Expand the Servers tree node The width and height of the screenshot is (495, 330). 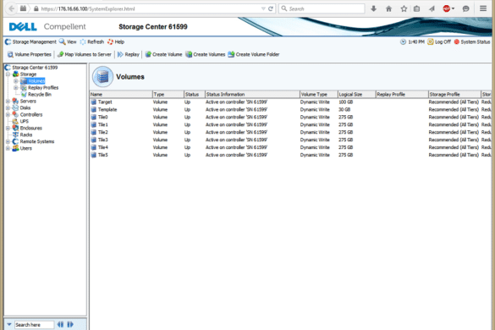[8, 101]
